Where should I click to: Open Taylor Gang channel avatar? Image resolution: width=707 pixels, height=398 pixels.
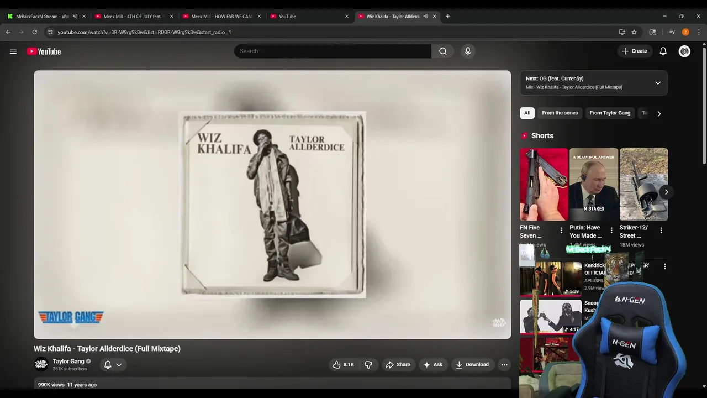pyautogui.click(x=41, y=364)
